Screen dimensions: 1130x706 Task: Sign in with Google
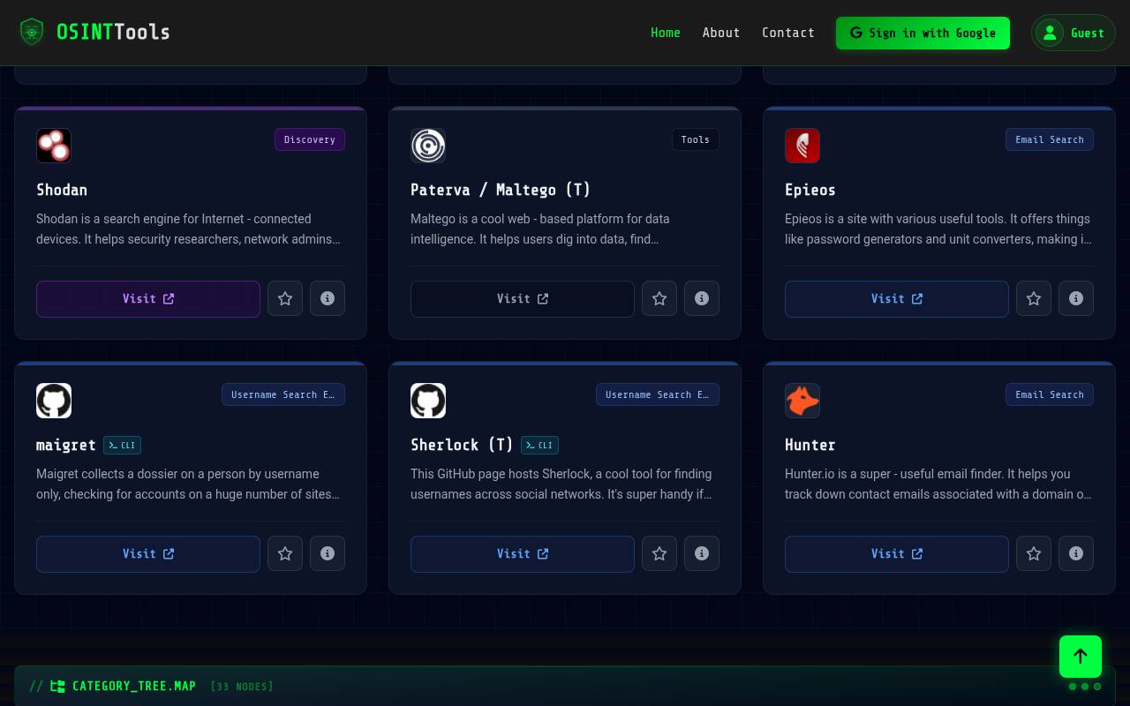point(923,33)
